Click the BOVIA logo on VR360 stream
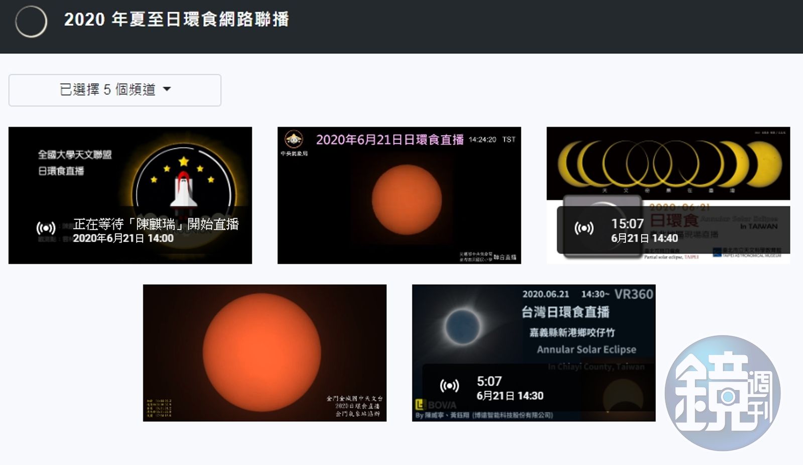 click(x=436, y=404)
